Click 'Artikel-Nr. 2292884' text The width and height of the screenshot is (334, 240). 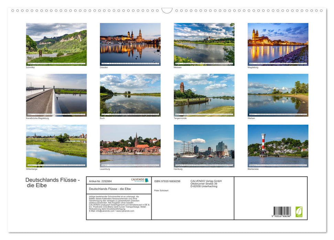coord(100,181)
